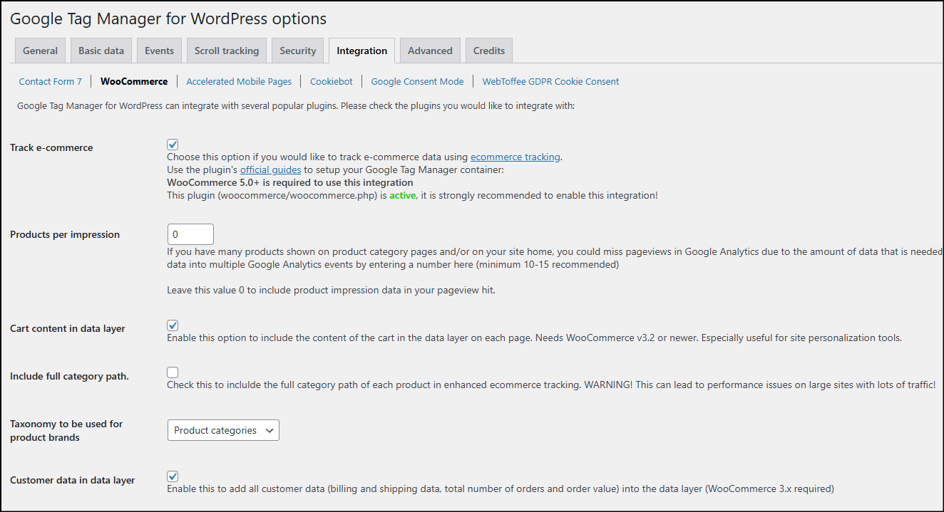Enable Include full category path checkbox

(173, 372)
